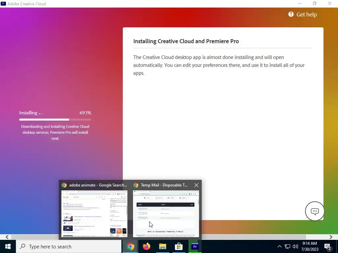Click the Windows Start button

pos(8,246)
